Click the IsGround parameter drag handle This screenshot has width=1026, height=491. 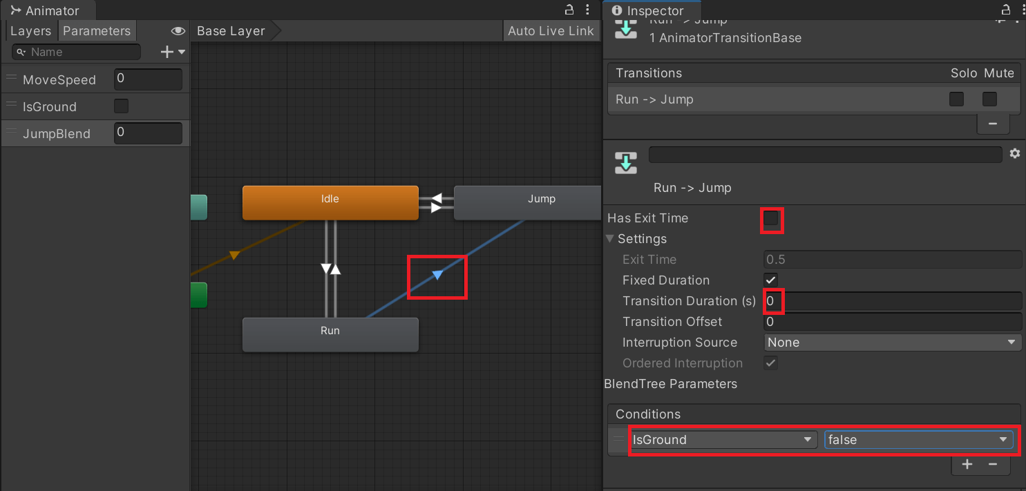click(11, 105)
